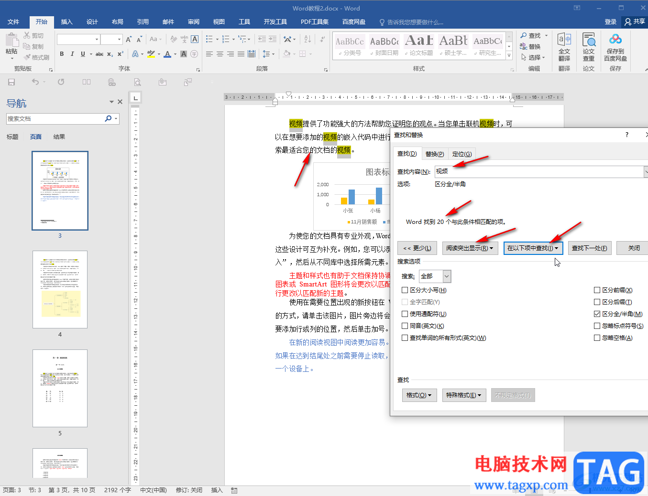Click the 标题 tab in navigation pane

[12, 137]
